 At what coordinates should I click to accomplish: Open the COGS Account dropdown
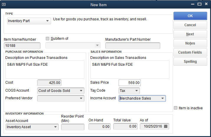tap(81, 91)
